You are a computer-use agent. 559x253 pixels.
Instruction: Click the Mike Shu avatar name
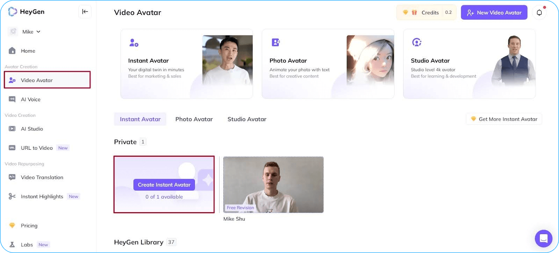tap(234, 219)
